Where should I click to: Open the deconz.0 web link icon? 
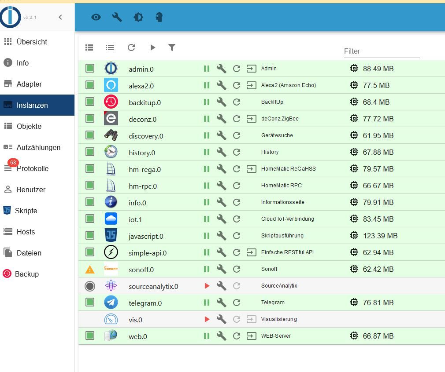click(251, 119)
